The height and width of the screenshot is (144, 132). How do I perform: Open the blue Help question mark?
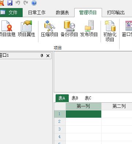(x=34, y=3)
